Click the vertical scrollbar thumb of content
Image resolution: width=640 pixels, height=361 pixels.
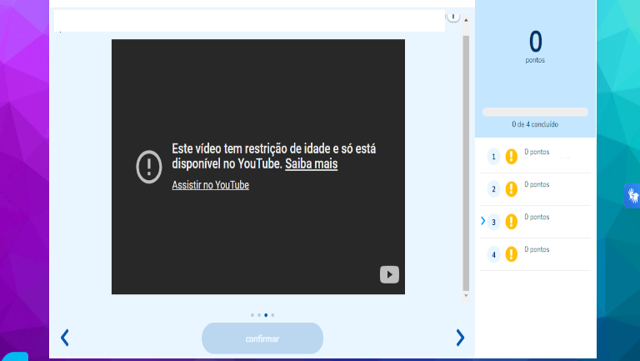tap(466, 163)
